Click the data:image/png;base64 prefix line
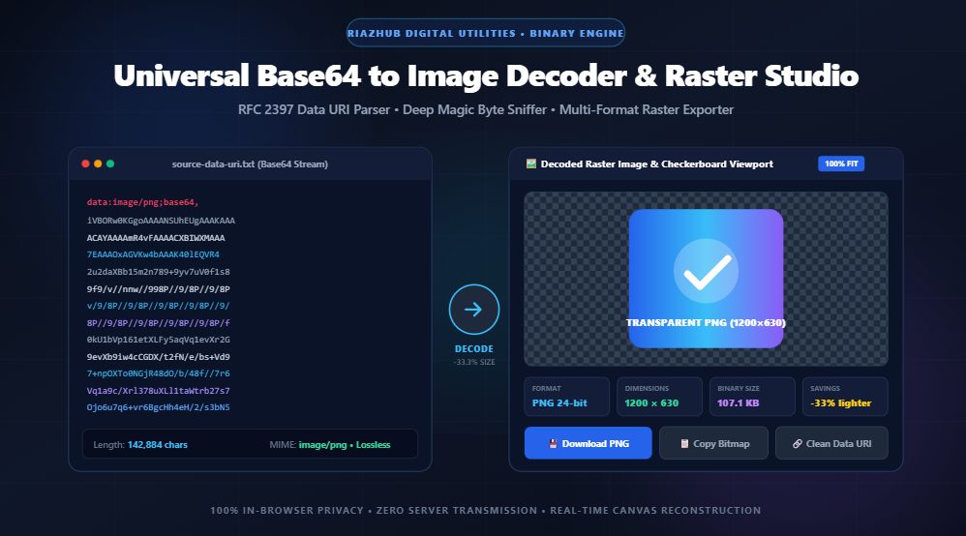This screenshot has height=536, width=966. pos(142,202)
